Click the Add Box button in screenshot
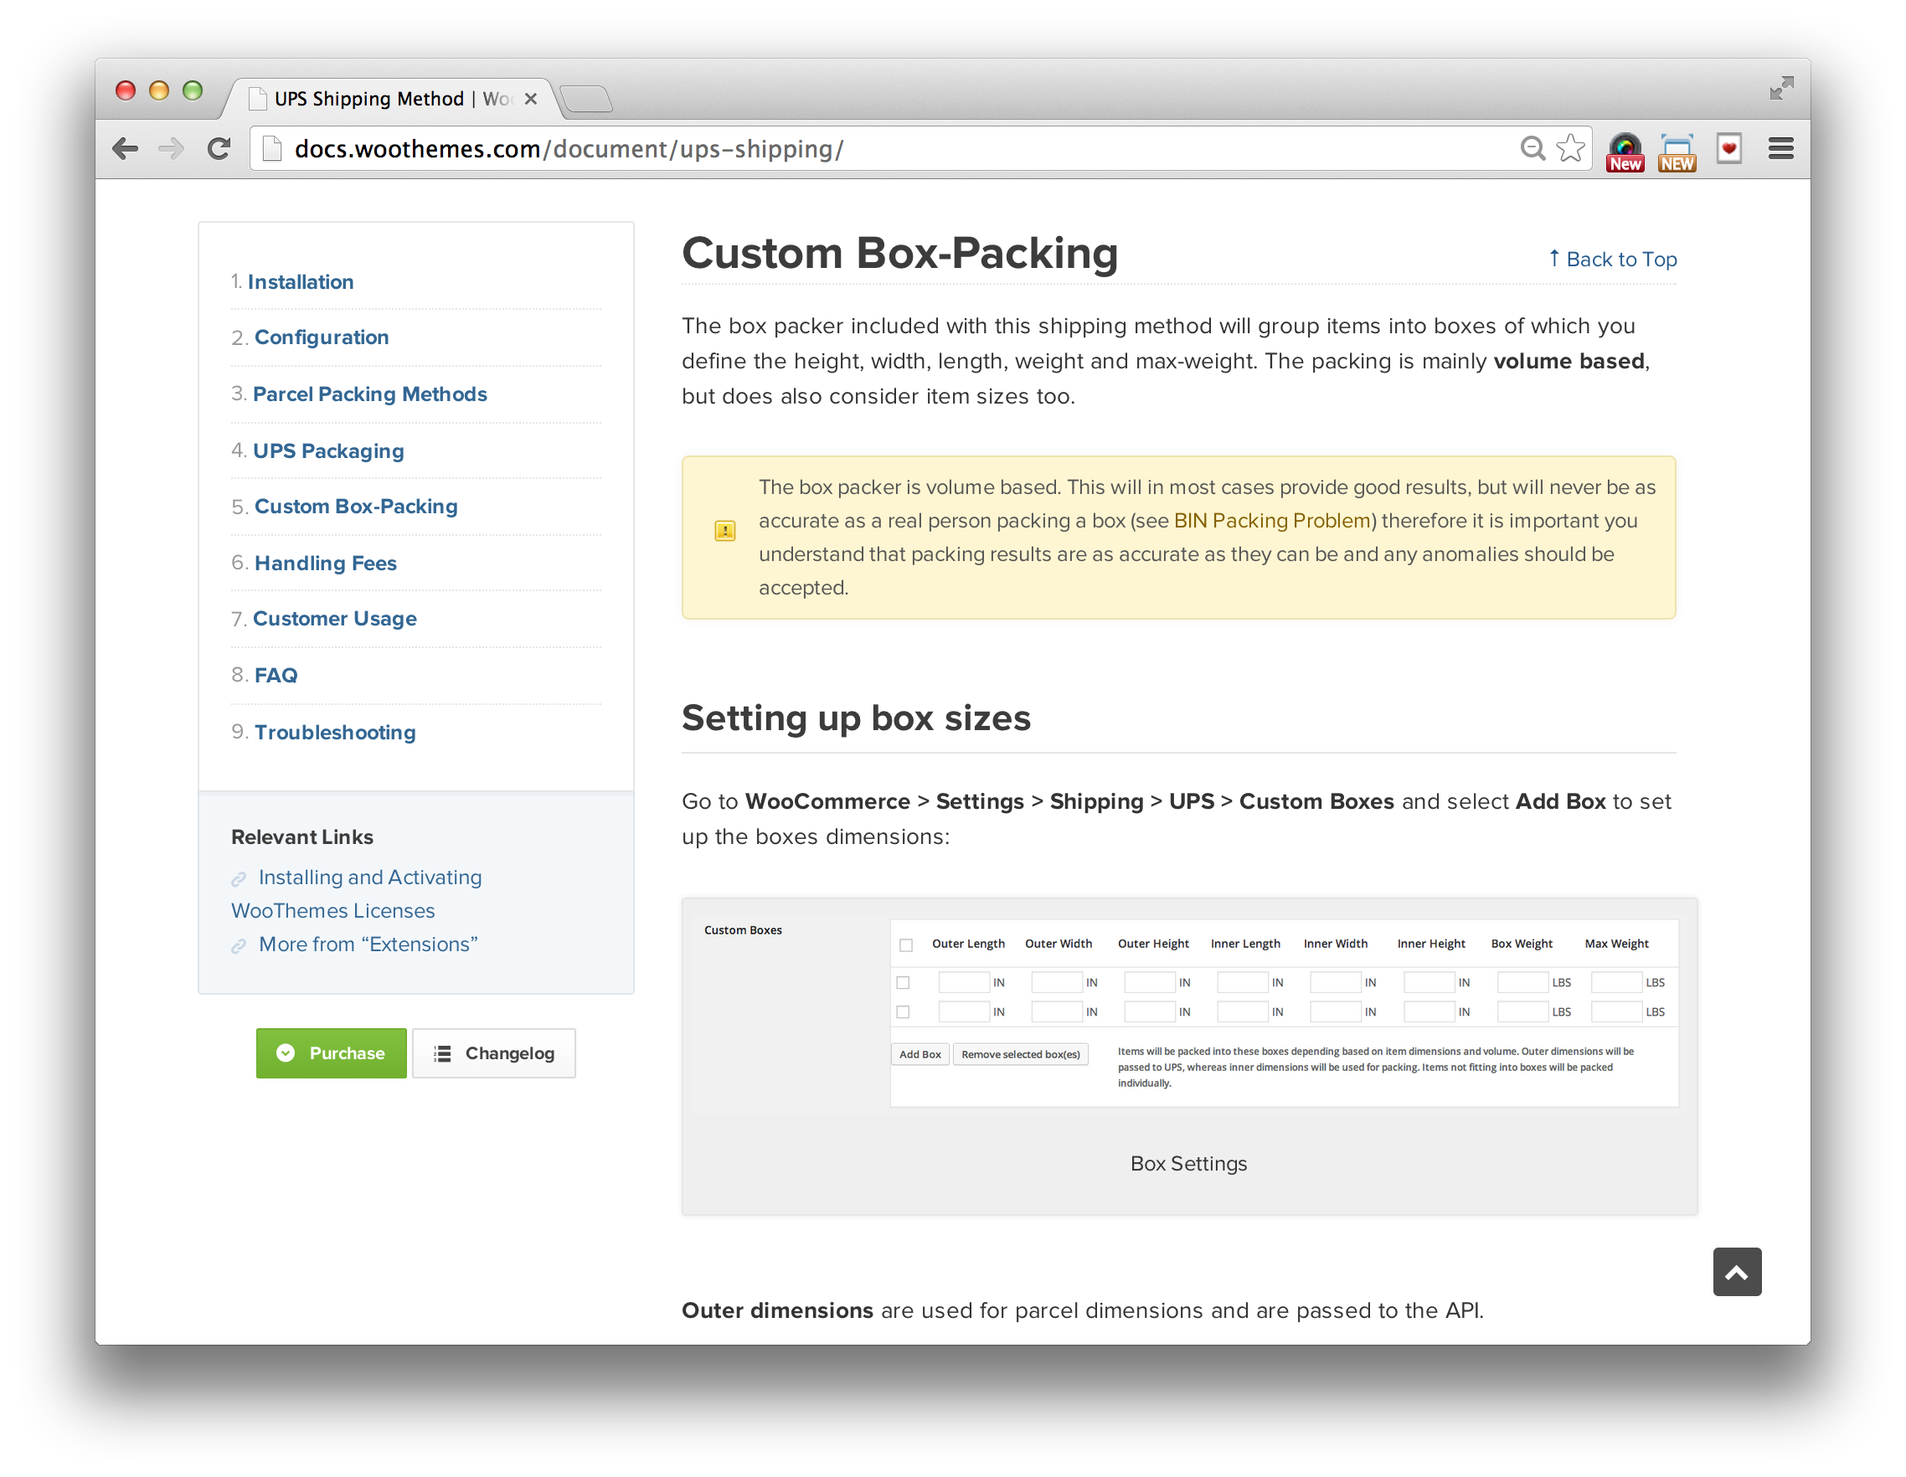The image size is (1906, 1477). (x=920, y=1055)
